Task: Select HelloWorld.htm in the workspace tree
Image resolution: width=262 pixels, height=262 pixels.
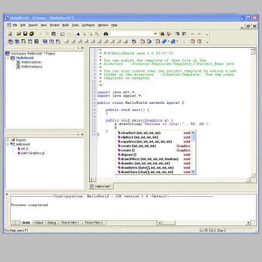Action: click(32, 63)
